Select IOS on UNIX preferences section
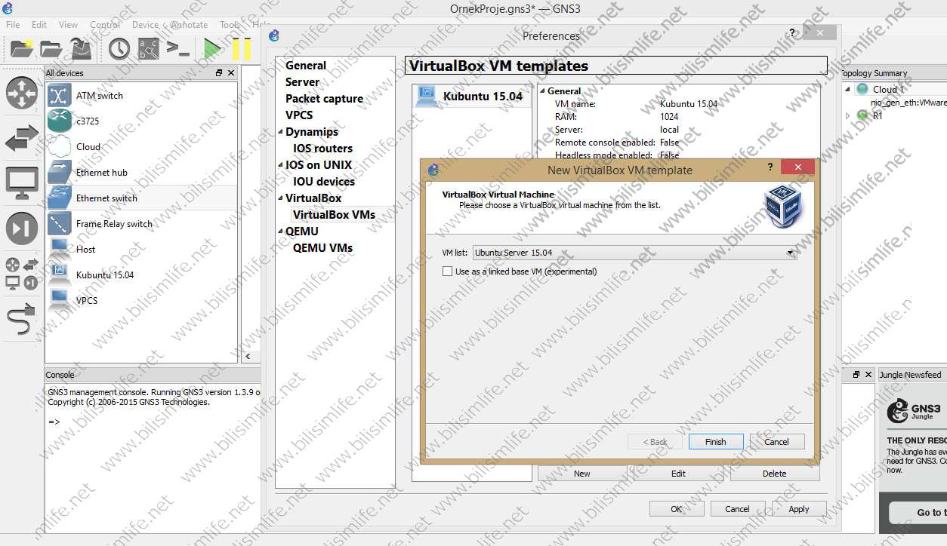 pyautogui.click(x=319, y=165)
